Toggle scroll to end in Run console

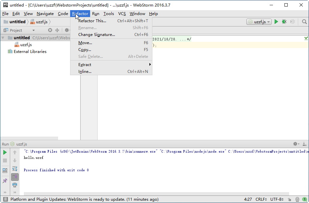click(15, 177)
